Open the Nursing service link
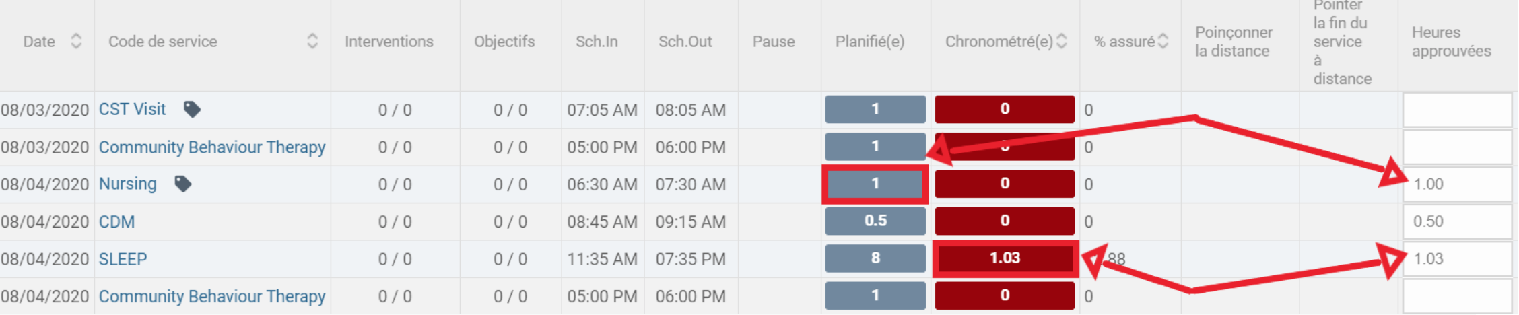The image size is (1519, 315). 127,184
